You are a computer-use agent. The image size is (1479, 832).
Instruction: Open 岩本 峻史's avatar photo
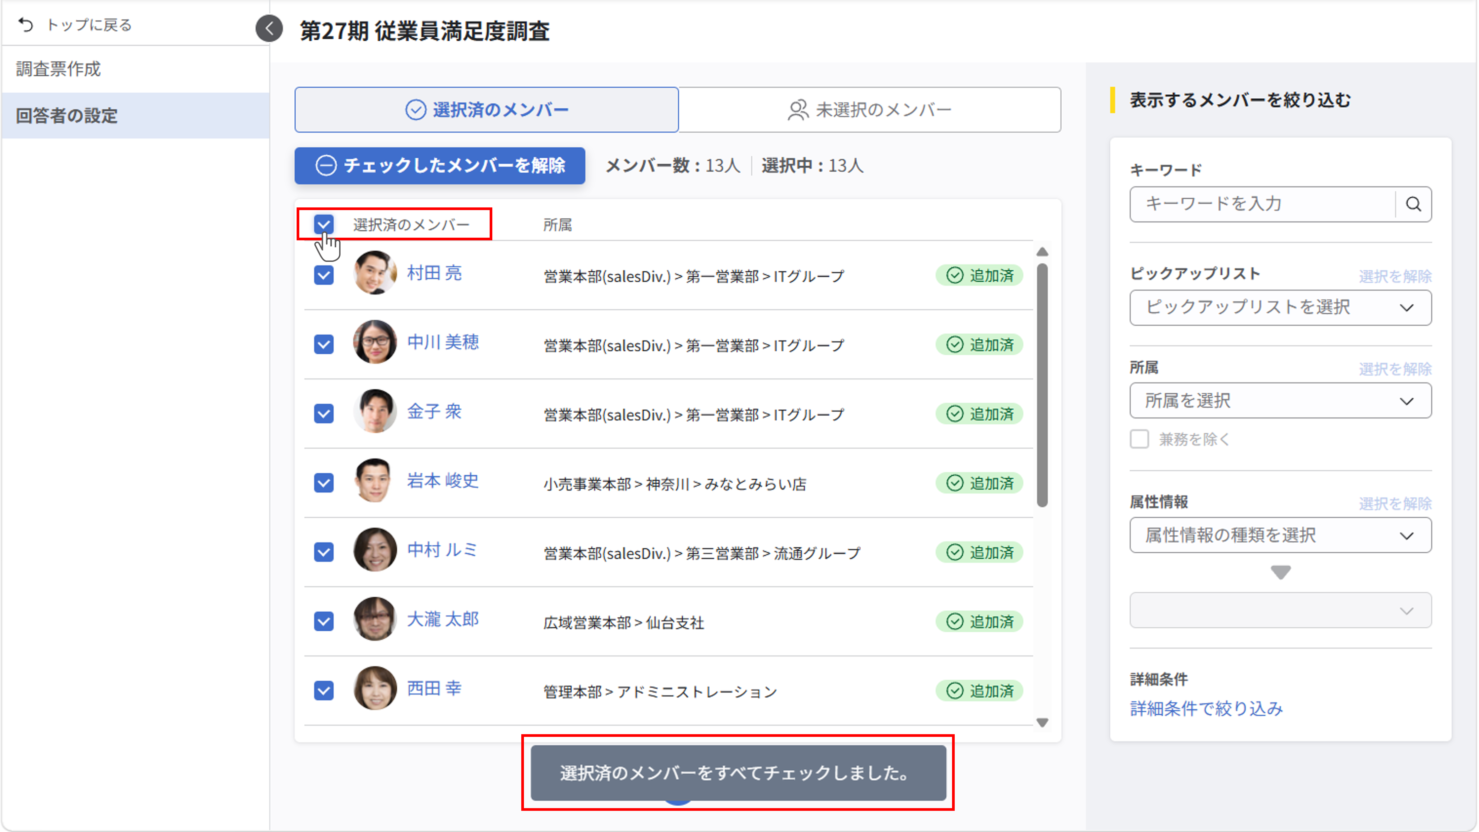click(x=374, y=481)
